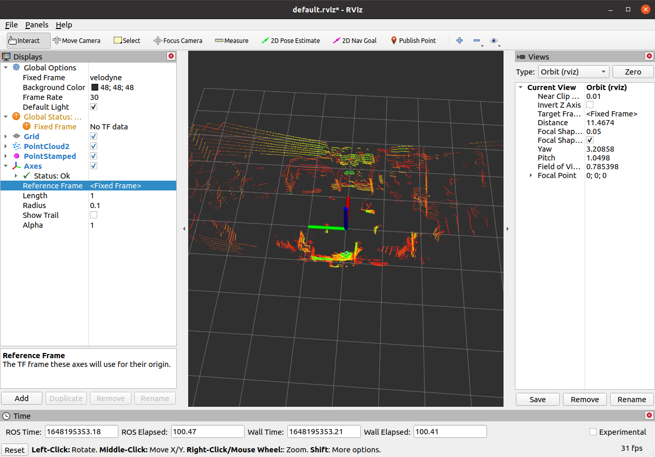Click the Add display button
The height and width of the screenshot is (457, 655).
(22, 399)
